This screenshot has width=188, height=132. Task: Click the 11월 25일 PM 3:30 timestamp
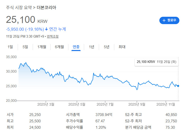(25, 36)
